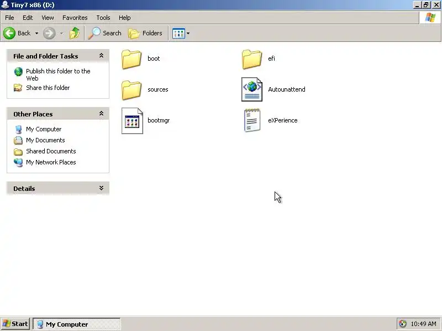The height and width of the screenshot is (331, 442).
Task: Click the title bar drive icon
Action: [5, 5]
